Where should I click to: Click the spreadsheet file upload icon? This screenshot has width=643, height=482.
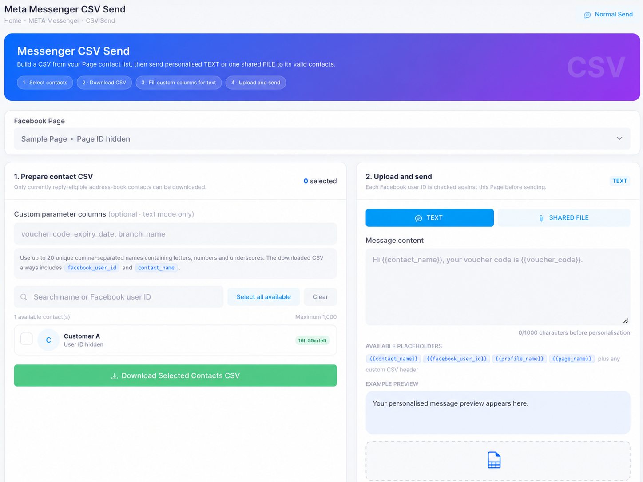point(494,460)
